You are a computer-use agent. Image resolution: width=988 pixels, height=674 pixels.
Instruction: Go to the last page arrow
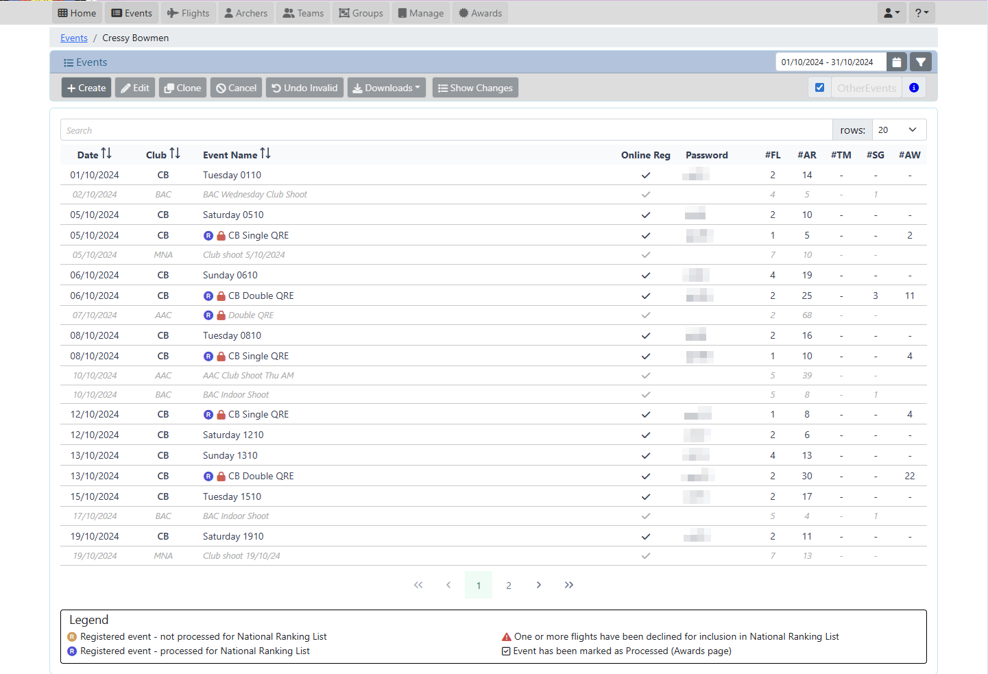568,585
